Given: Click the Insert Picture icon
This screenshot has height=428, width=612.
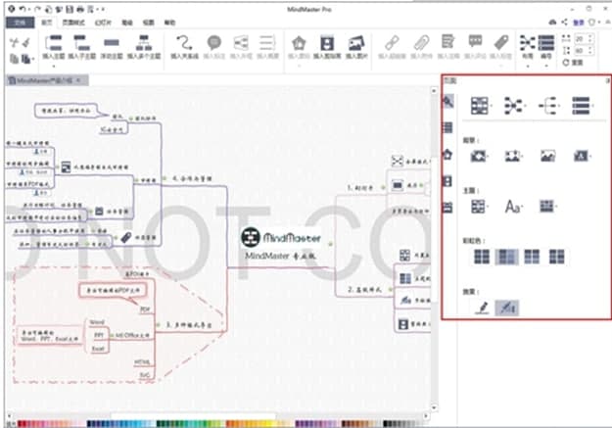Looking at the screenshot, I should 356,42.
